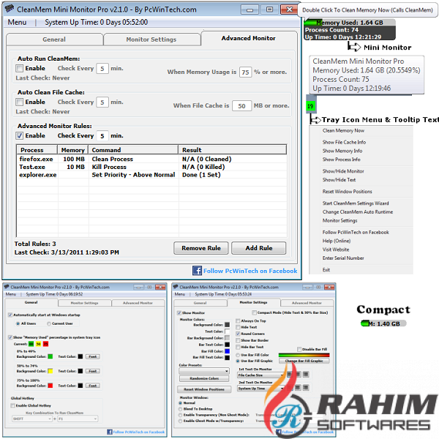Select the firefox.exe rule row
This screenshot has width=439, height=439.
point(151,159)
